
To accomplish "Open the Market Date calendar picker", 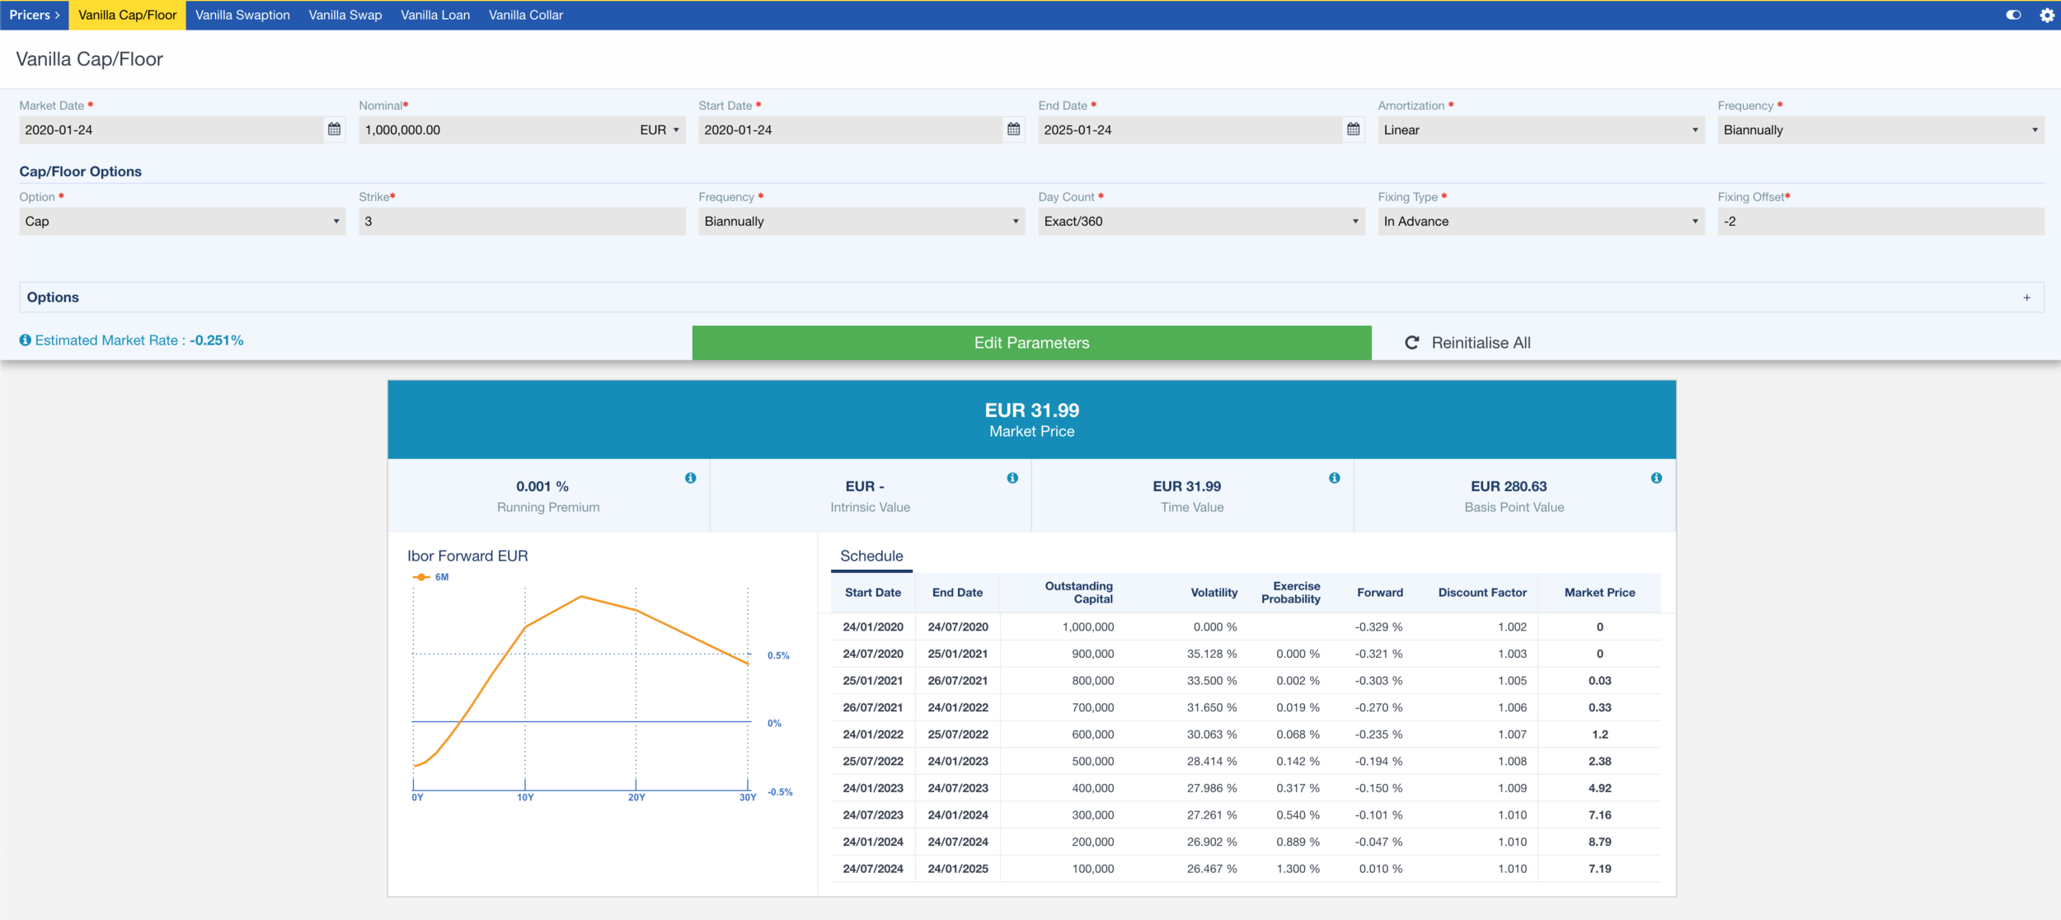I will (334, 129).
